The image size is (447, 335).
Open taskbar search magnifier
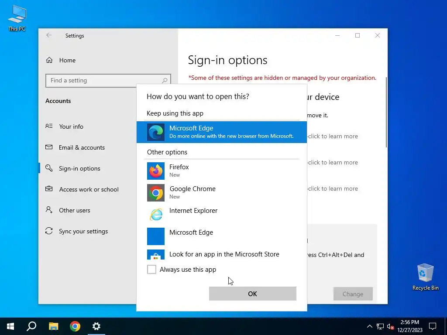31,326
